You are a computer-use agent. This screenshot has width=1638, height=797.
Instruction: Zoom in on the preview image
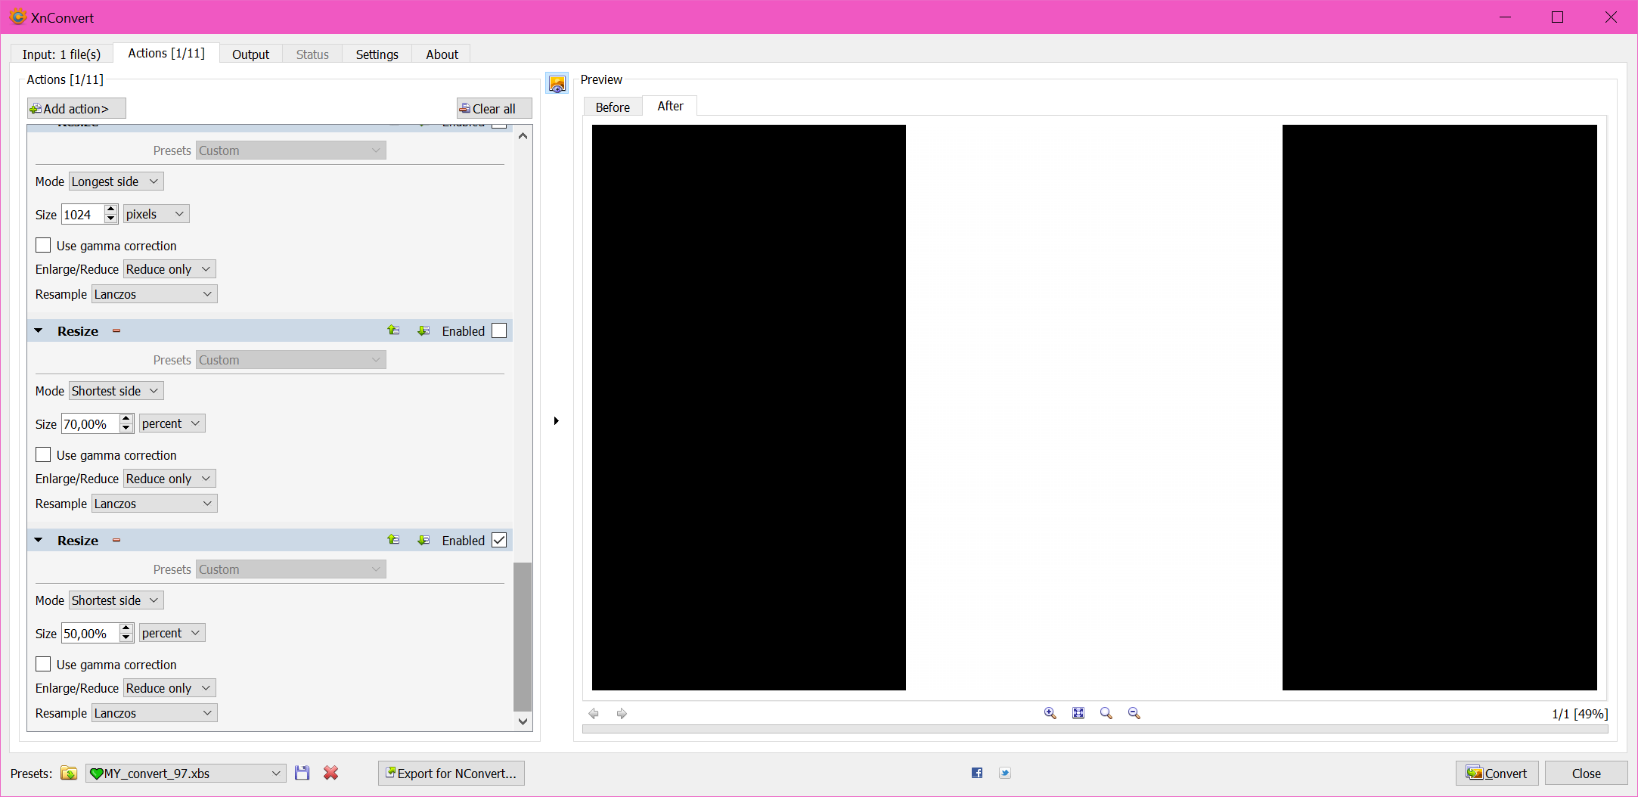click(x=1050, y=713)
